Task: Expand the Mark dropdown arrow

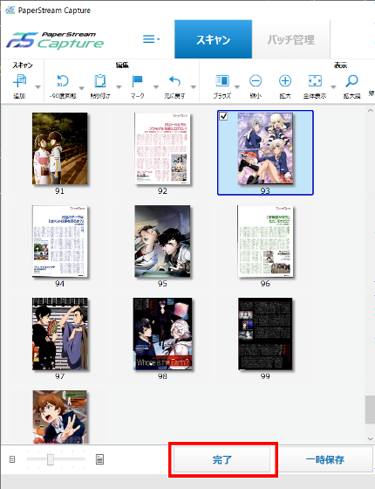Action: coord(156,87)
